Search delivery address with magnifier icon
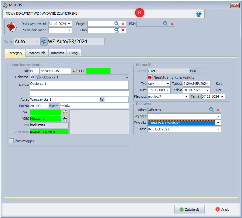 (x=212, y=110)
